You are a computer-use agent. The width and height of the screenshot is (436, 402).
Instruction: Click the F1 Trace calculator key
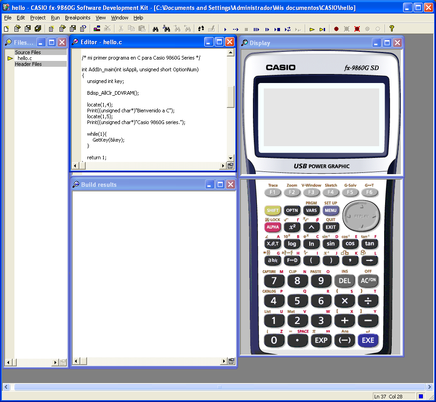tap(272, 192)
